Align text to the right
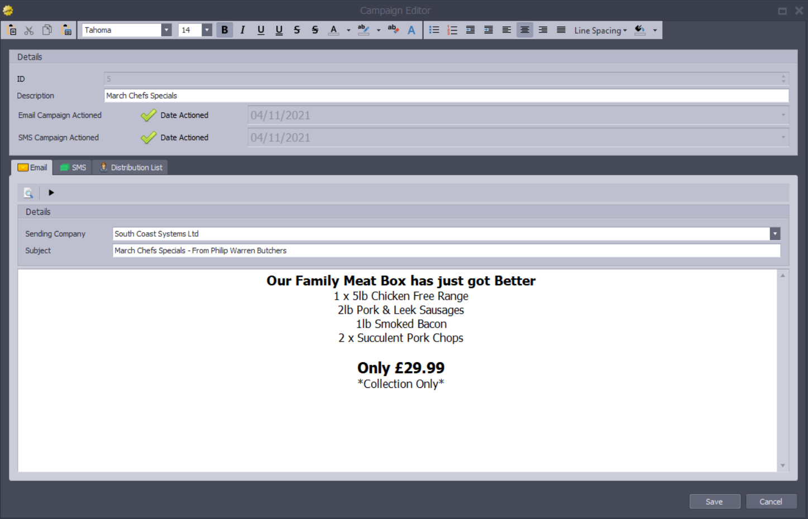 543,30
